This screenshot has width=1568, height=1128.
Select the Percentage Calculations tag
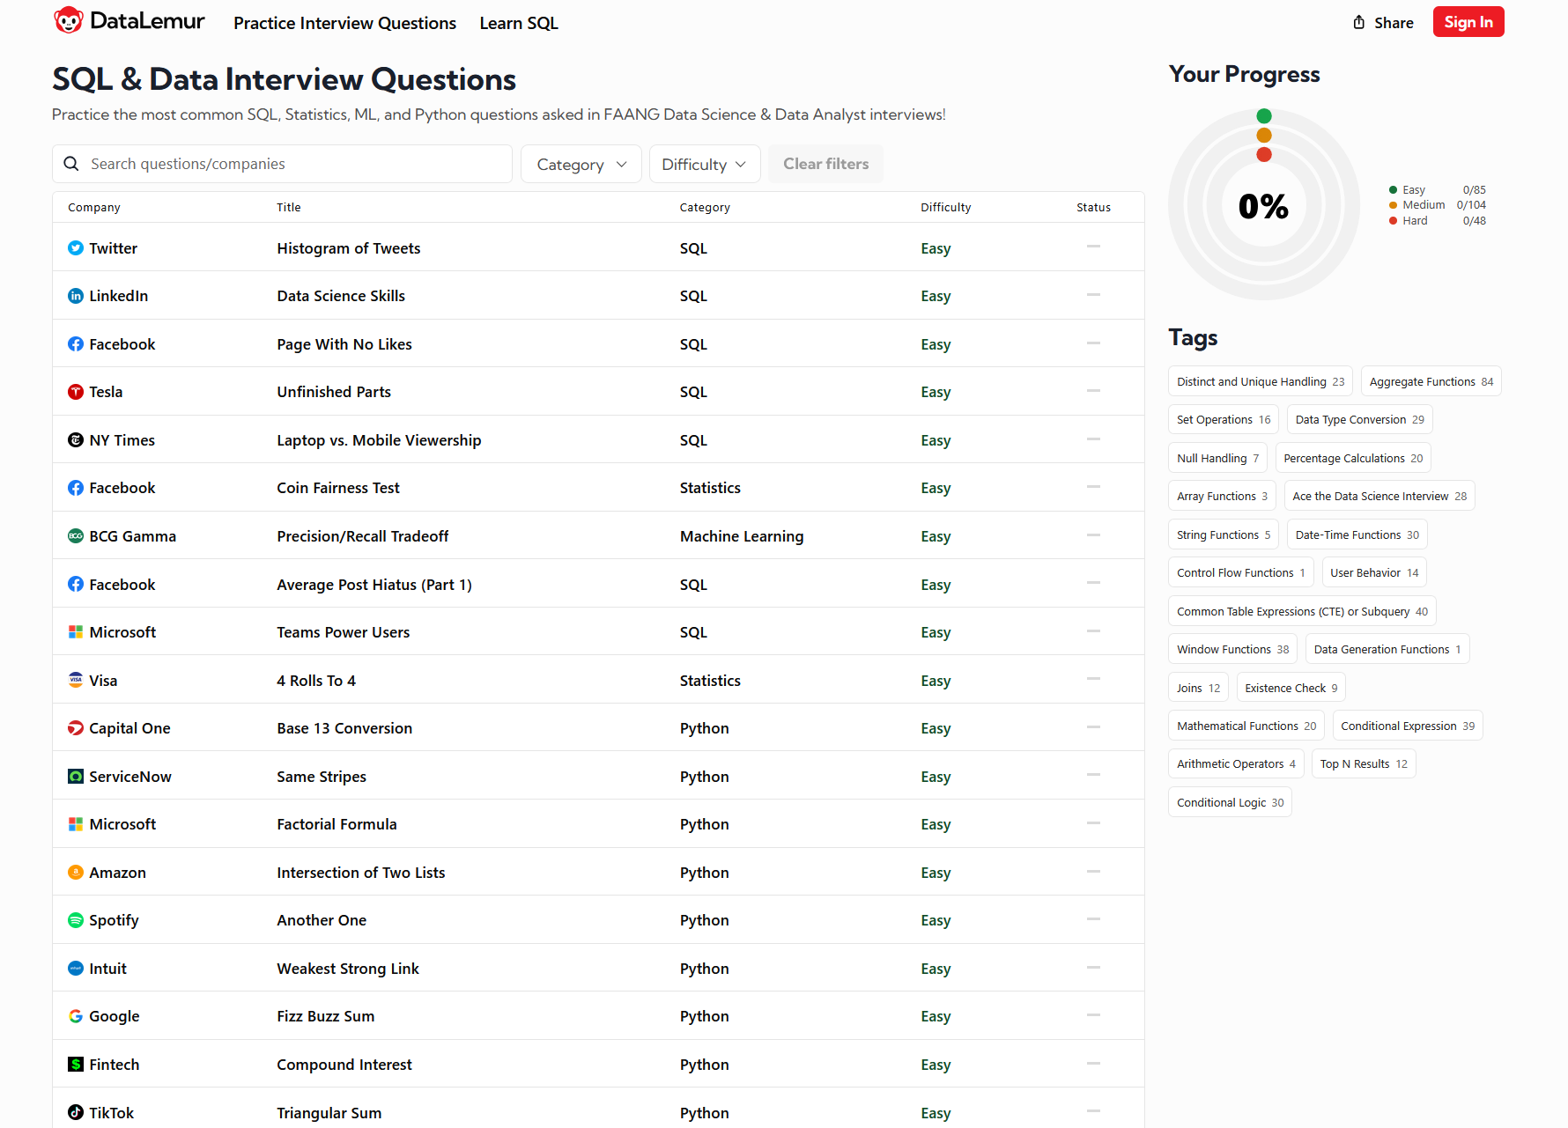pyautogui.click(x=1353, y=458)
